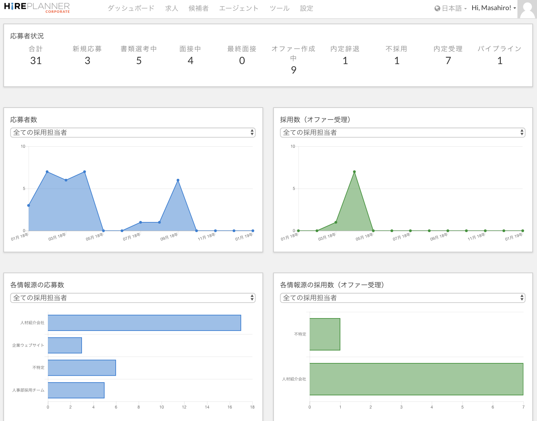Click the HirePlanner Corporate logo
537x421 pixels.
[37, 8]
